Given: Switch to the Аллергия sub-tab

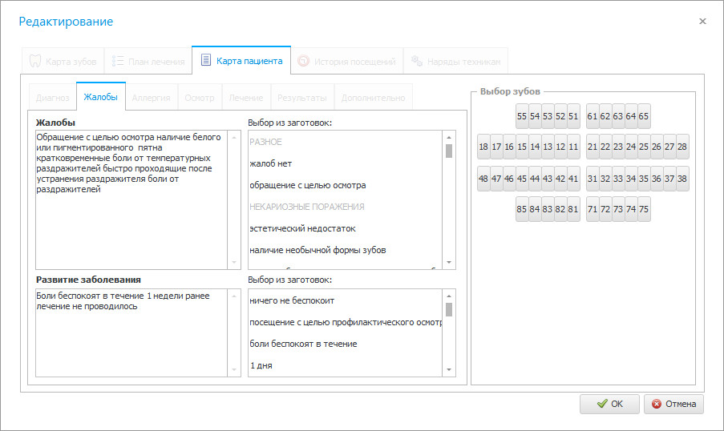Looking at the screenshot, I should pyautogui.click(x=151, y=98).
